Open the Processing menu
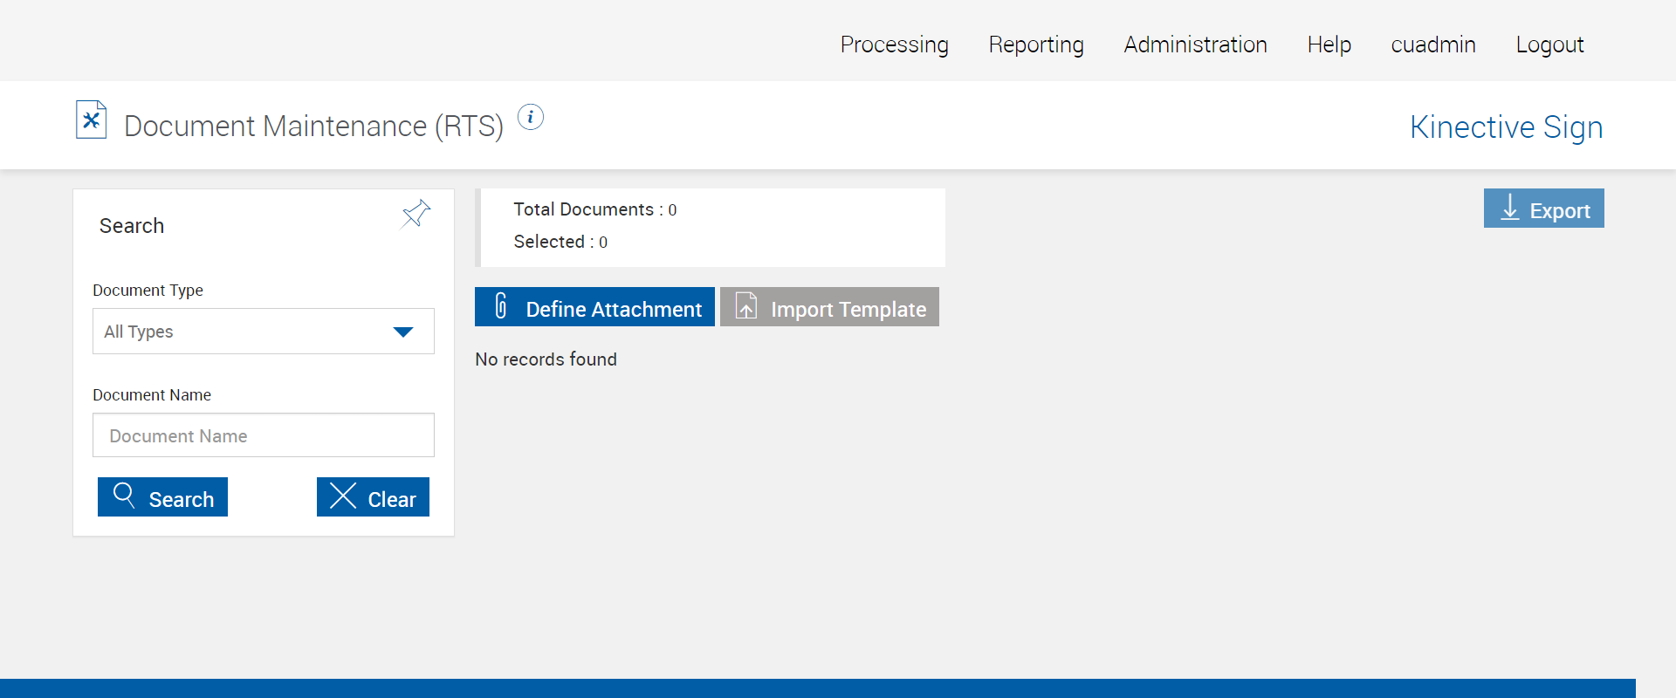The width and height of the screenshot is (1676, 698). click(x=894, y=44)
